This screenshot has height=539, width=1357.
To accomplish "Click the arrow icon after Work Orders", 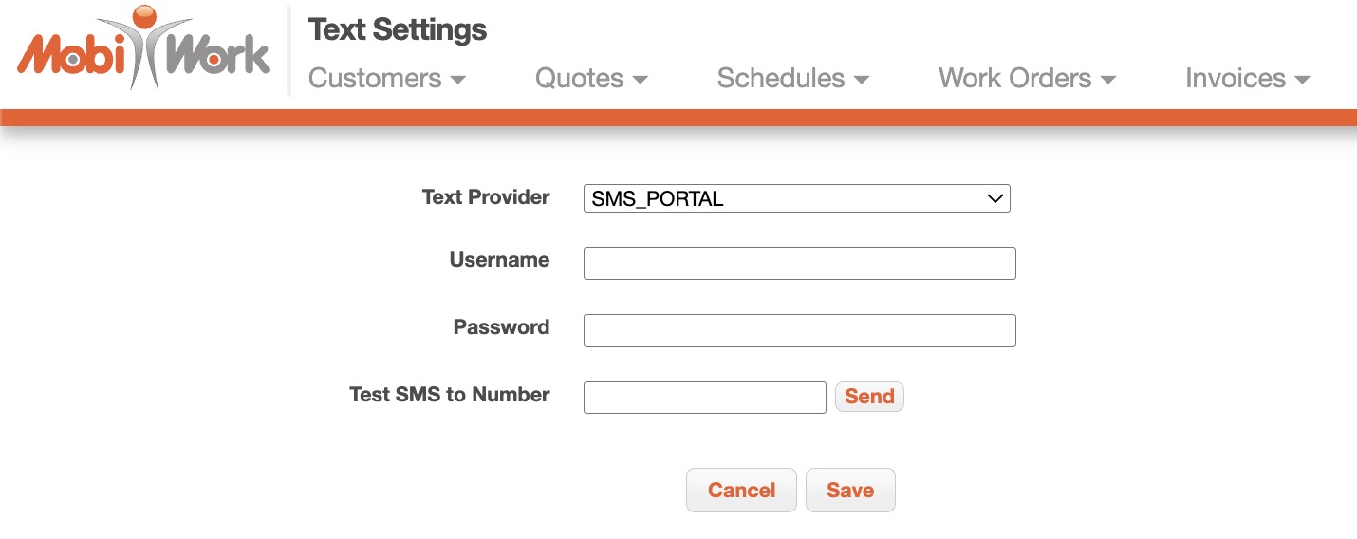I will (x=1107, y=80).
